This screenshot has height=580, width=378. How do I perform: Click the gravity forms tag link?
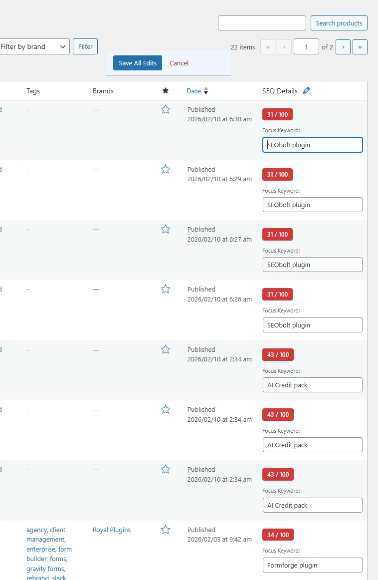(45, 569)
